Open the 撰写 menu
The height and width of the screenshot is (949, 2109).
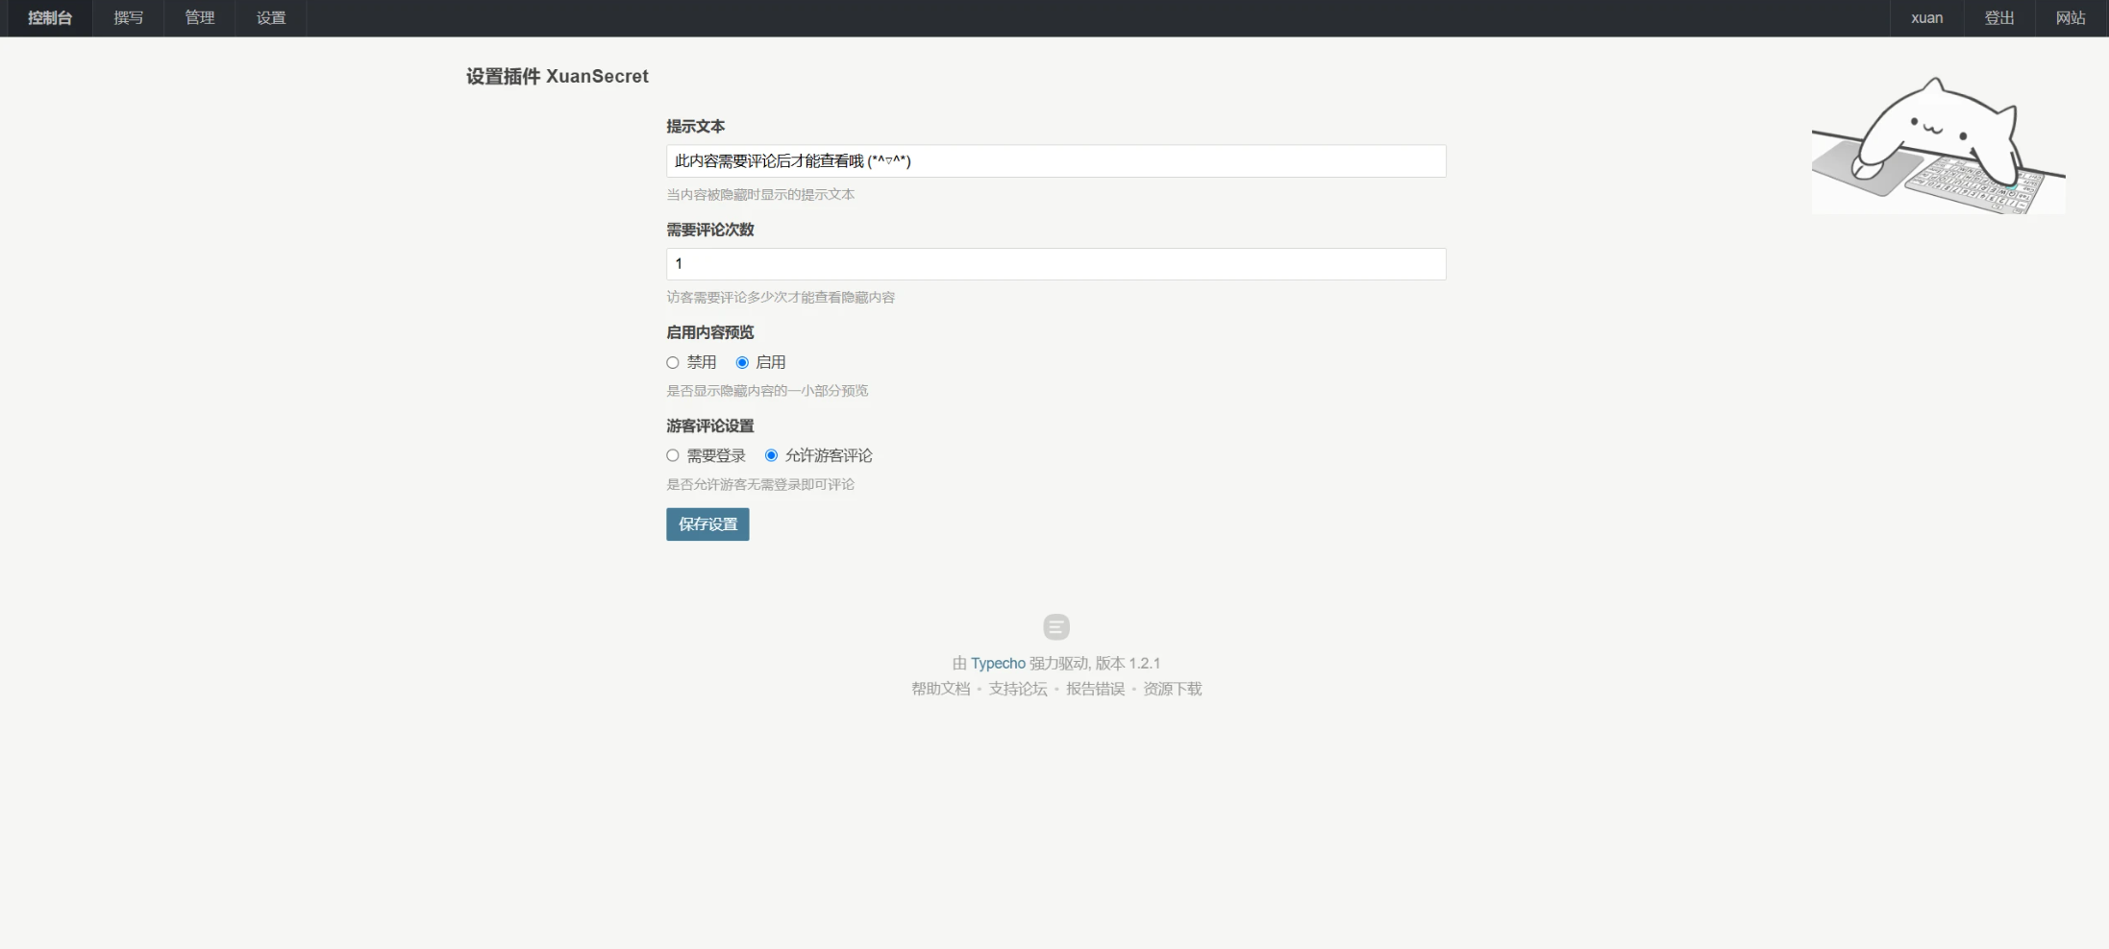(x=128, y=18)
